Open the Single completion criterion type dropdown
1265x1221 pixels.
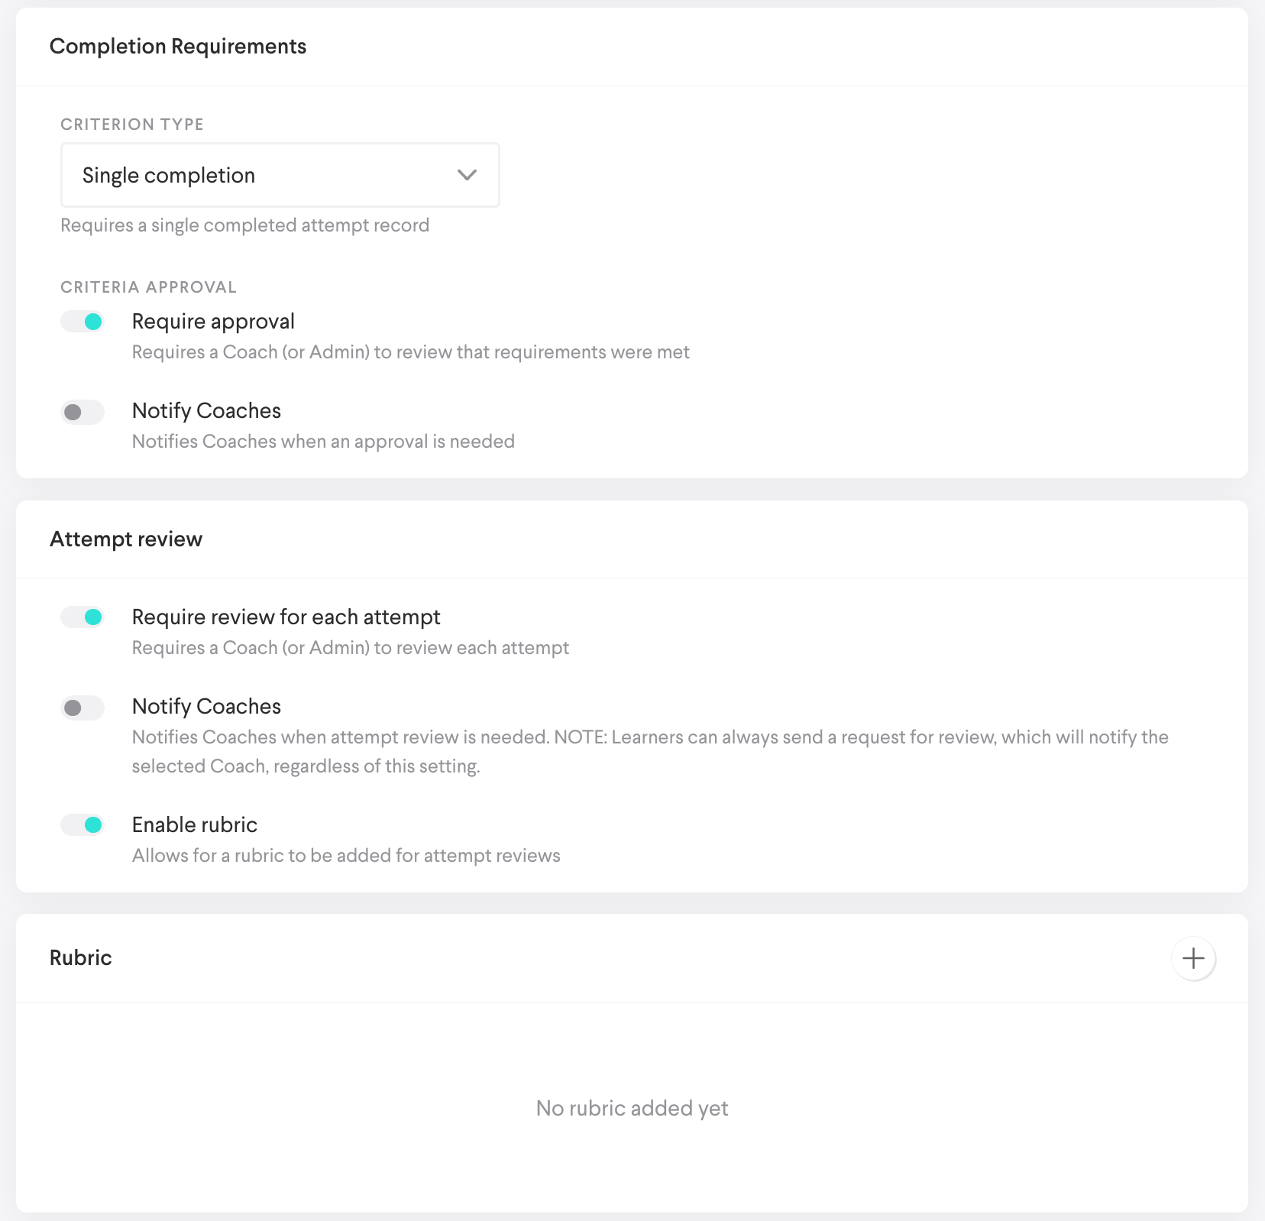coord(279,175)
